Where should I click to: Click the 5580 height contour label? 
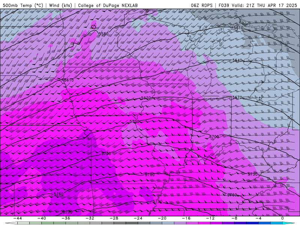(103, 34)
